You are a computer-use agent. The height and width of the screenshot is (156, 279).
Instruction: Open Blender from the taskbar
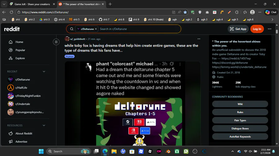pos(168,151)
